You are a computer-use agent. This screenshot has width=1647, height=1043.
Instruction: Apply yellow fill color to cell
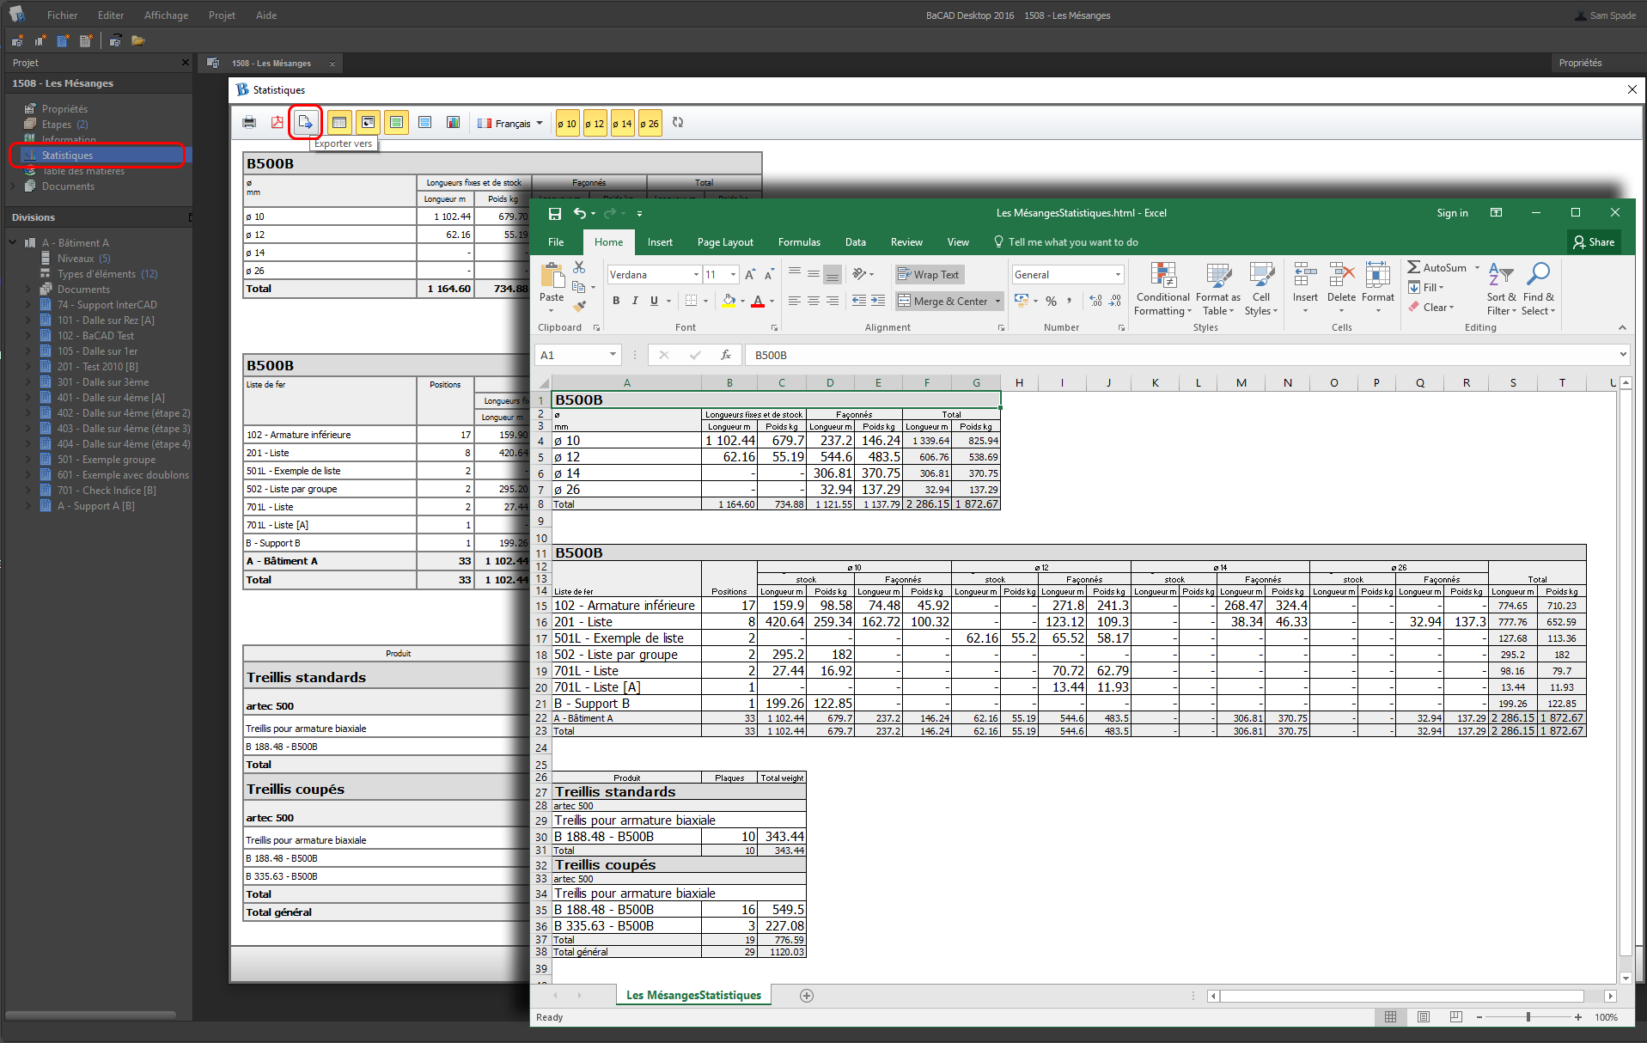pyautogui.click(x=729, y=301)
